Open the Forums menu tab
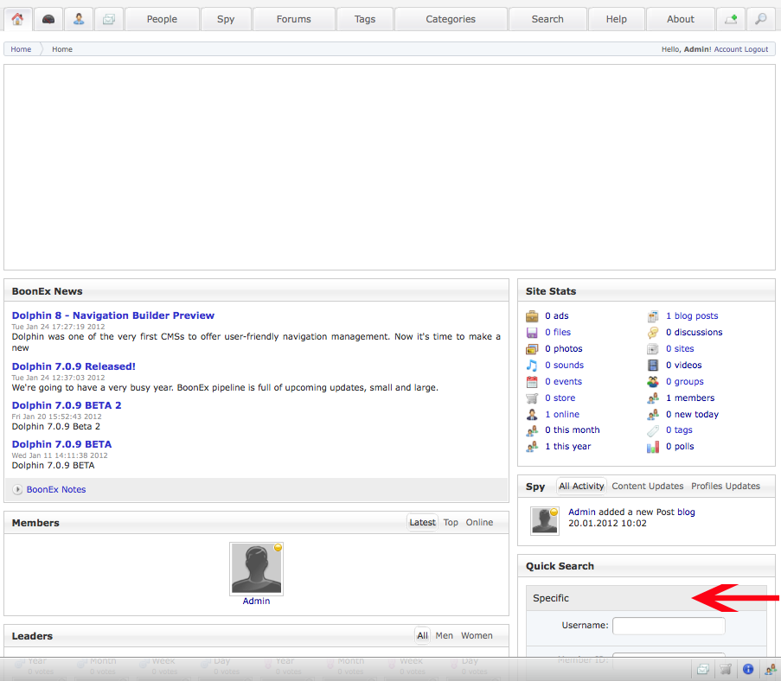 293,19
